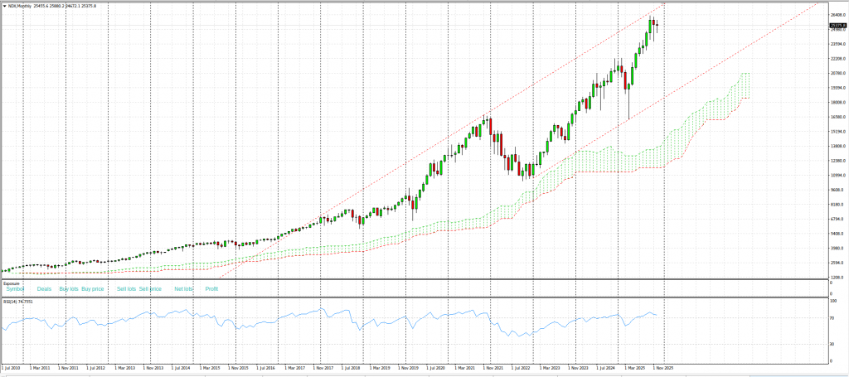
Task: Click the RSI 70 level label
Action: click(832, 319)
